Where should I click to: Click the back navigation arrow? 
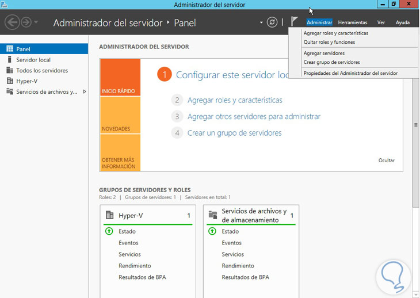click(x=12, y=22)
